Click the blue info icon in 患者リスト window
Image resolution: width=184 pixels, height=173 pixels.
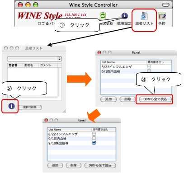[x=11, y=106]
